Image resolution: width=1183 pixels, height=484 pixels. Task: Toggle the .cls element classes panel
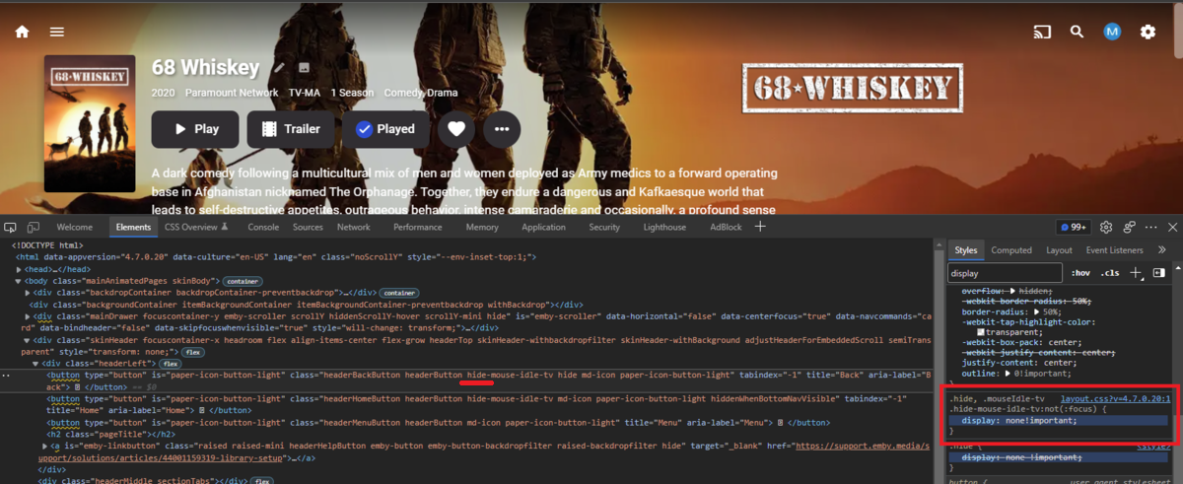tap(1110, 272)
